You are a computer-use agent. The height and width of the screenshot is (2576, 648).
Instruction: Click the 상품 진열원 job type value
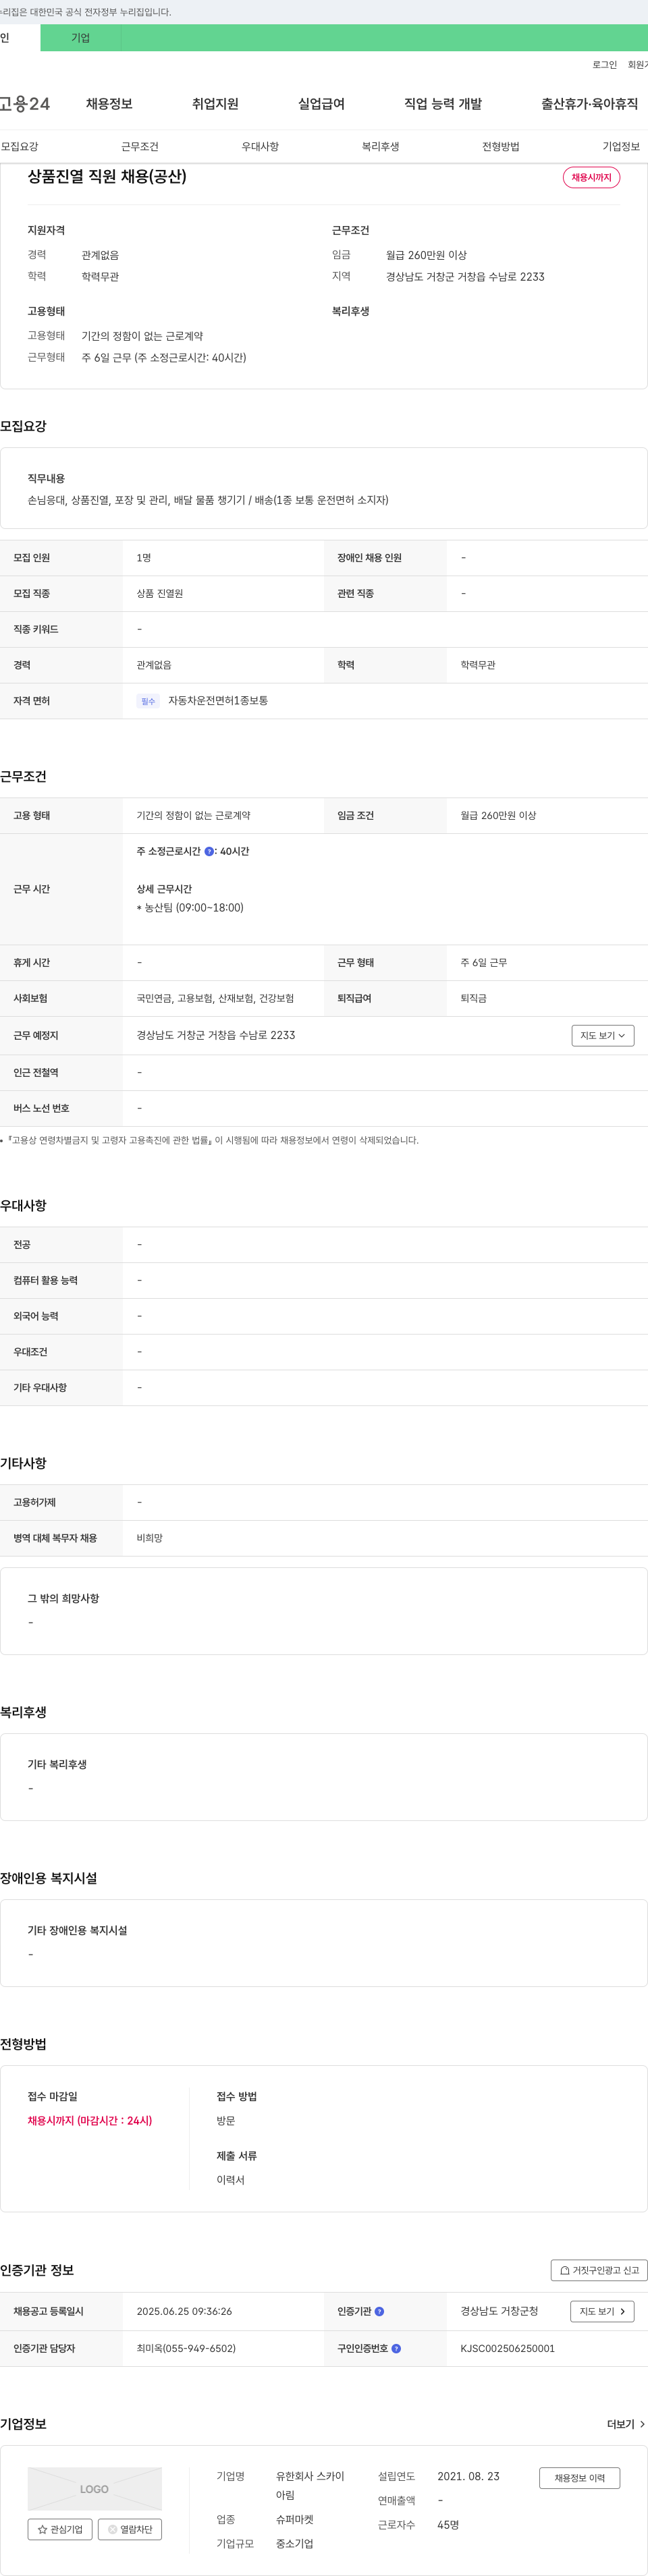pos(160,593)
